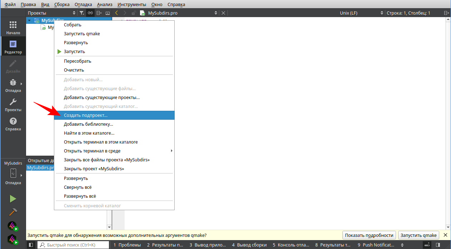The width and height of the screenshot is (451, 249).
Task: Click the Показать подробности button
Action: (x=369, y=235)
